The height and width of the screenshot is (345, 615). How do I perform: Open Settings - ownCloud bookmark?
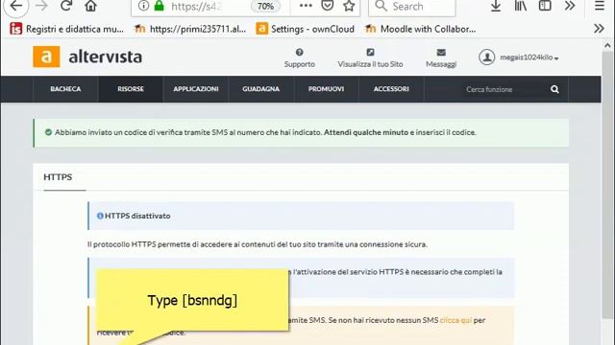(306, 29)
